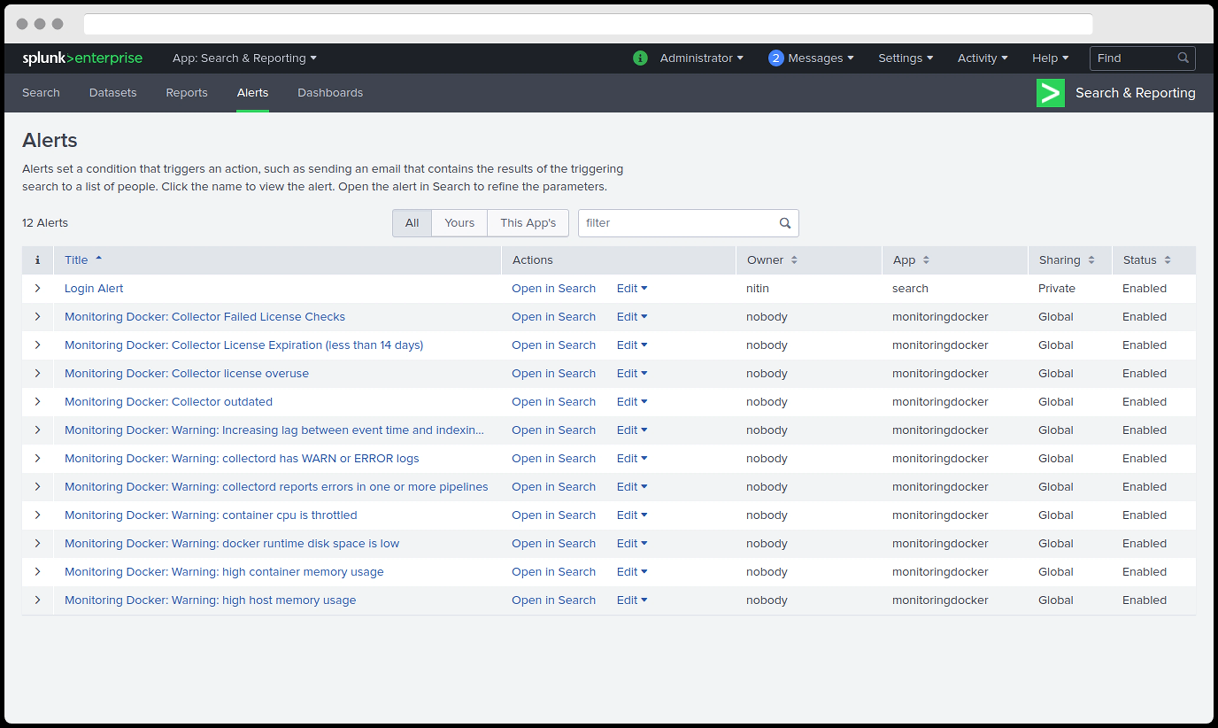Expand the Login Alert row
Screen dimensions: 1218x728
coord(37,288)
